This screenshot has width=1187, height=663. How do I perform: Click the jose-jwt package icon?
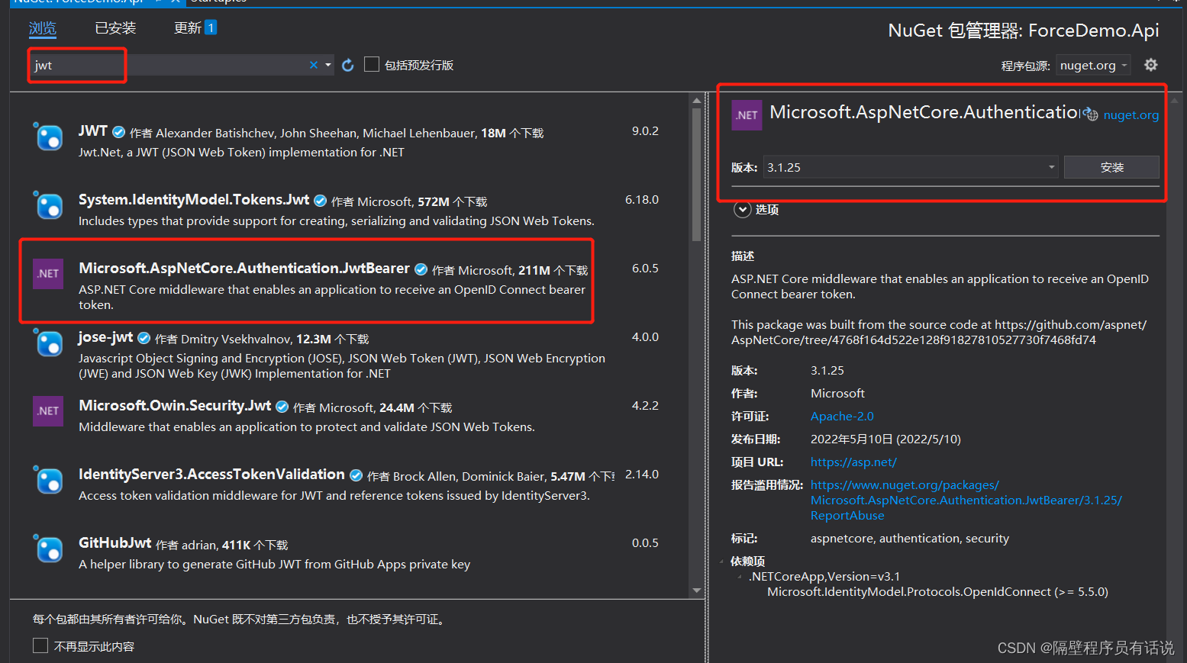49,343
